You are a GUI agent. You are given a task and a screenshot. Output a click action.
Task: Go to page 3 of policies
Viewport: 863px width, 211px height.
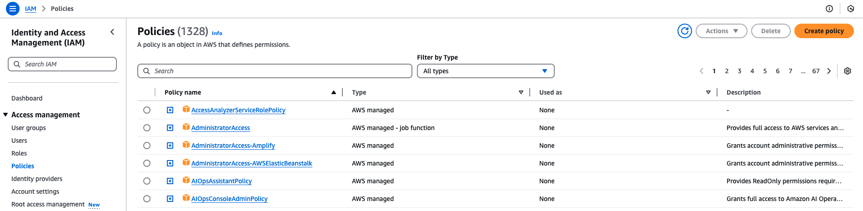[x=739, y=71]
